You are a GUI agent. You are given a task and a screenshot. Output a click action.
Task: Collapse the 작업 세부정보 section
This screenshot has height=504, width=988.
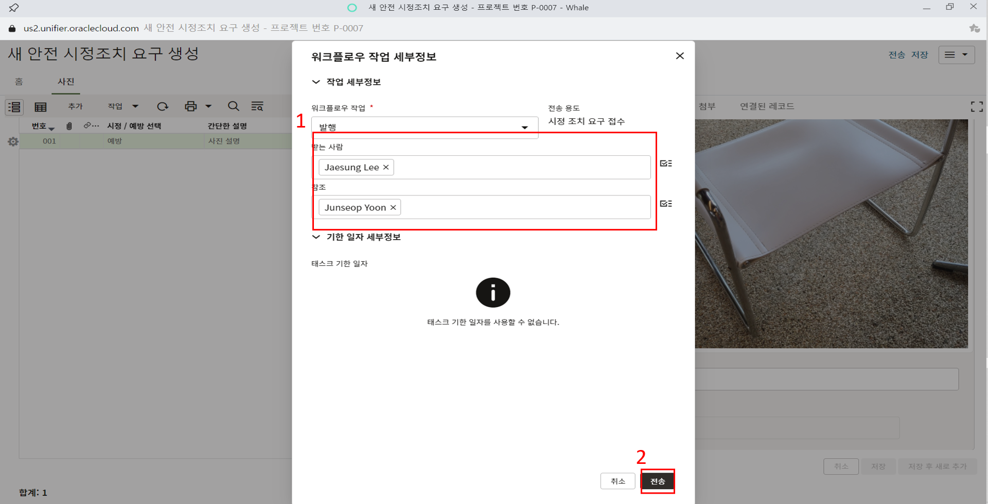click(x=316, y=82)
